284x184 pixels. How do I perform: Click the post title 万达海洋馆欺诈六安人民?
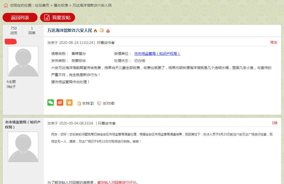coord(70,31)
